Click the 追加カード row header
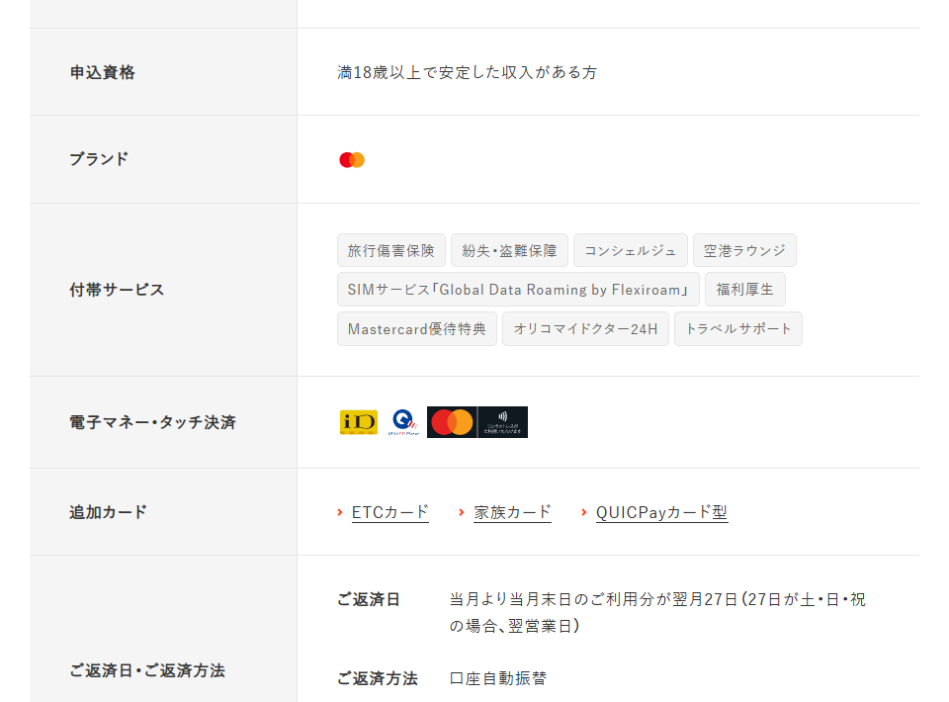This screenshot has width=949, height=702. 163,512
